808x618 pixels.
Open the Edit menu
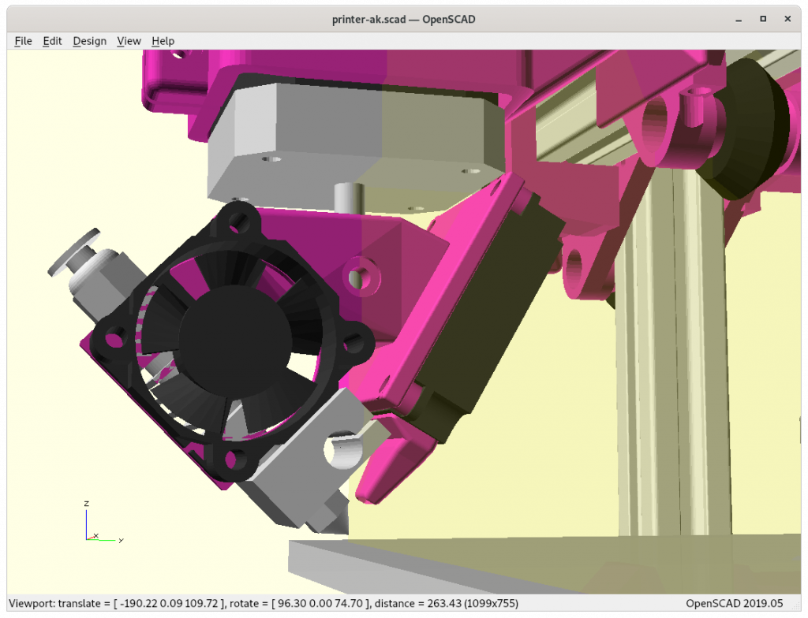(x=52, y=41)
